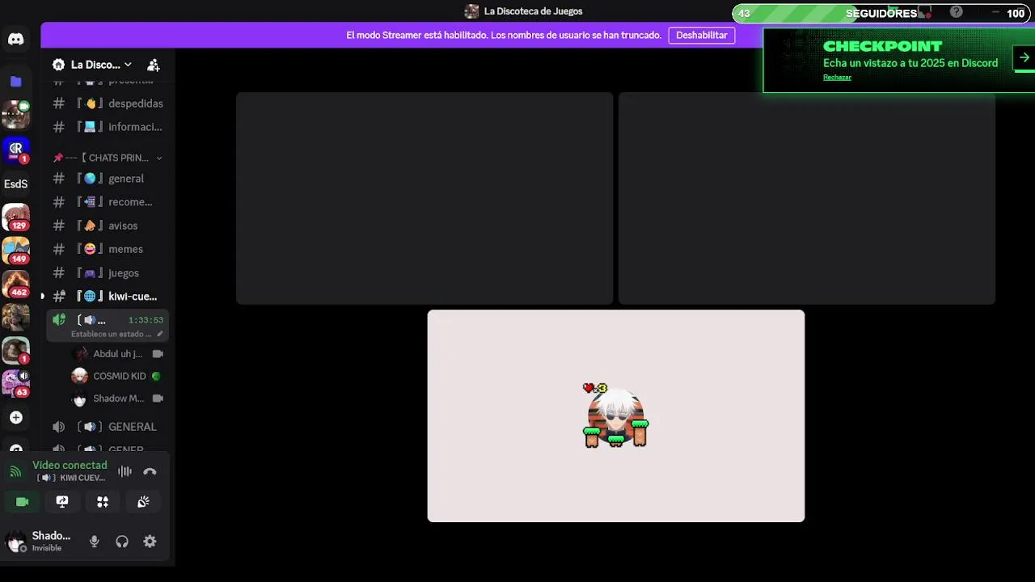This screenshot has height=582, width=1035.
Task: Click camera icon next to Abdul uh j...
Action: 158,354
